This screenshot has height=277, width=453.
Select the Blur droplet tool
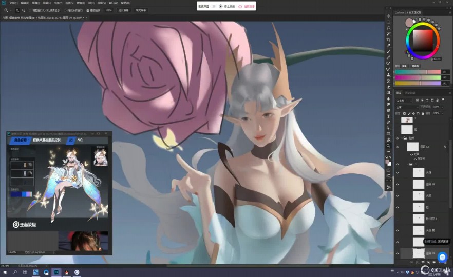coord(389,98)
